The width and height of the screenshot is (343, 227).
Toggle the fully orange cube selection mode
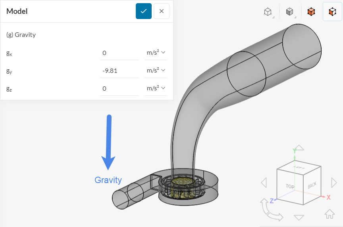point(311,12)
